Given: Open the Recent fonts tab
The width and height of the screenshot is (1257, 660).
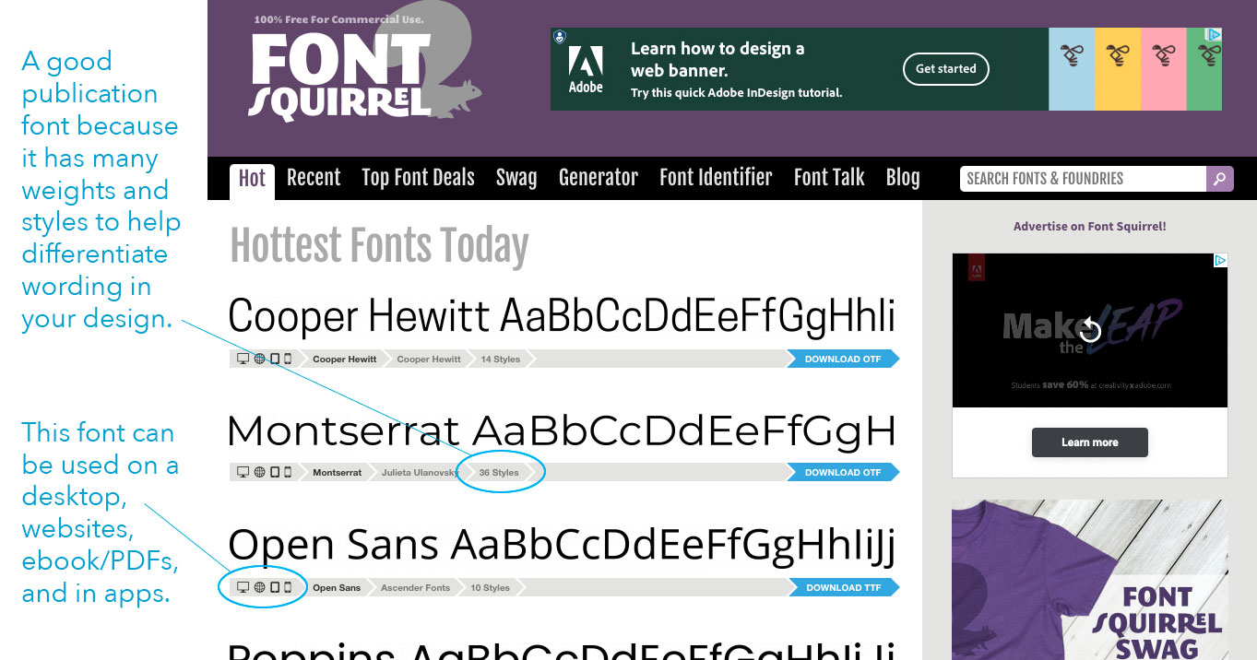Looking at the screenshot, I should [x=314, y=177].
